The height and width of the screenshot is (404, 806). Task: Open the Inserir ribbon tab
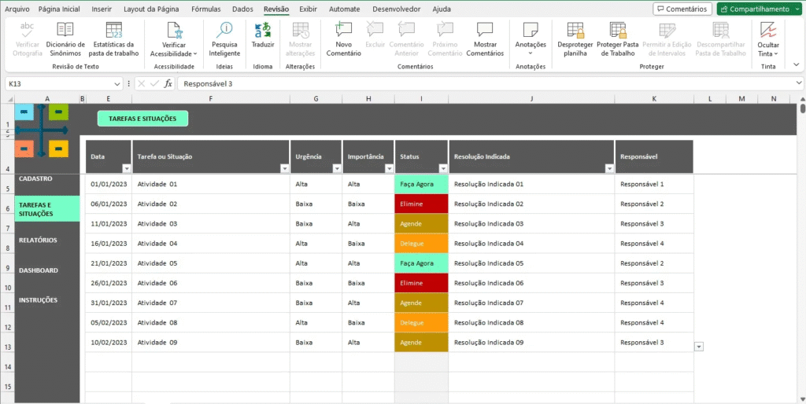click(x=102, y=9)
